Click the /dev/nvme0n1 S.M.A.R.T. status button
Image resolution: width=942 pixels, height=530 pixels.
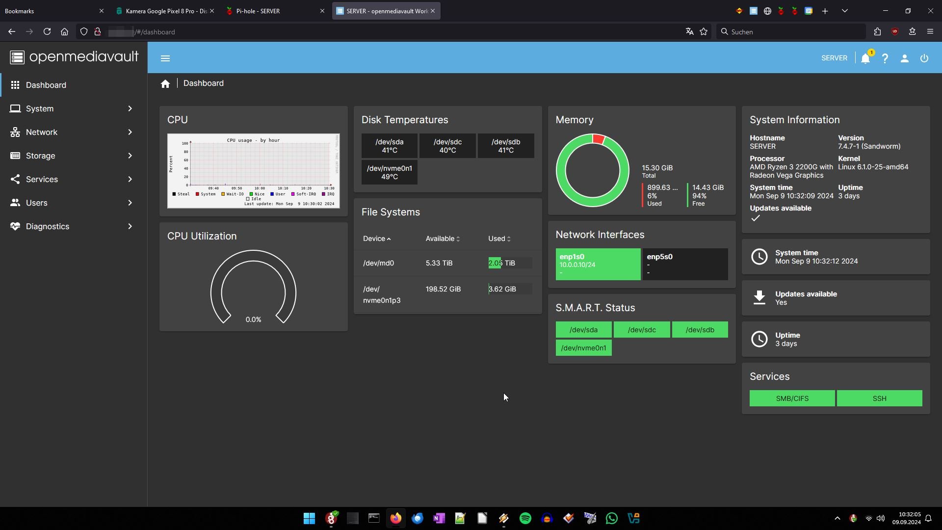(x=583, y=348)
